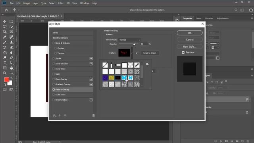This screenshot has height=143, width=254.
Task: Click the Share icon at top right
Action: 251,10
